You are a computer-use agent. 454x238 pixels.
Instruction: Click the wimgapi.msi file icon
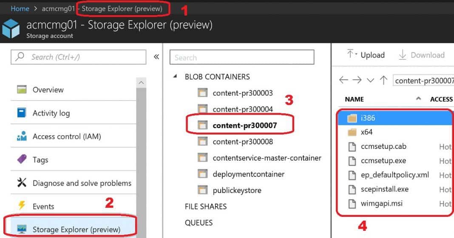[x=352, y=204]
